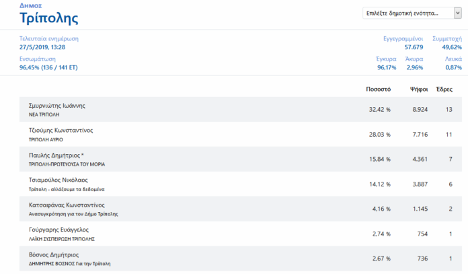Click the last update timestamp 27/5/2019
This screenshot has width=468, height=274.
[42, 47]
